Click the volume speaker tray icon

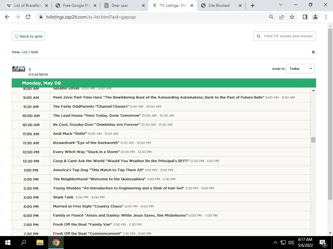pyautogui.click(x=291, y=243)
